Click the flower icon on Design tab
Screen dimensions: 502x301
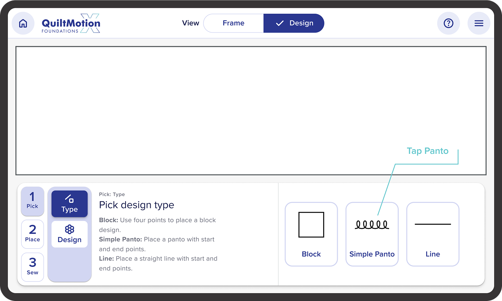click(x=69, y=229)
